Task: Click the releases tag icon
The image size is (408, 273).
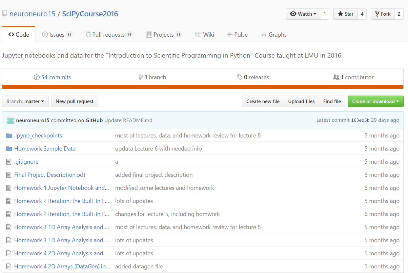Action: coord(240,77)
